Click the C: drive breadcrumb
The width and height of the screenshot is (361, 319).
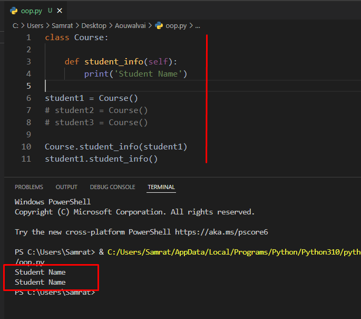point(15,25)
